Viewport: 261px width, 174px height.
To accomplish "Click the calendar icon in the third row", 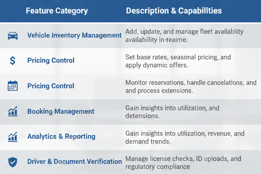I will pyautogui.click(x=13, y=86).
